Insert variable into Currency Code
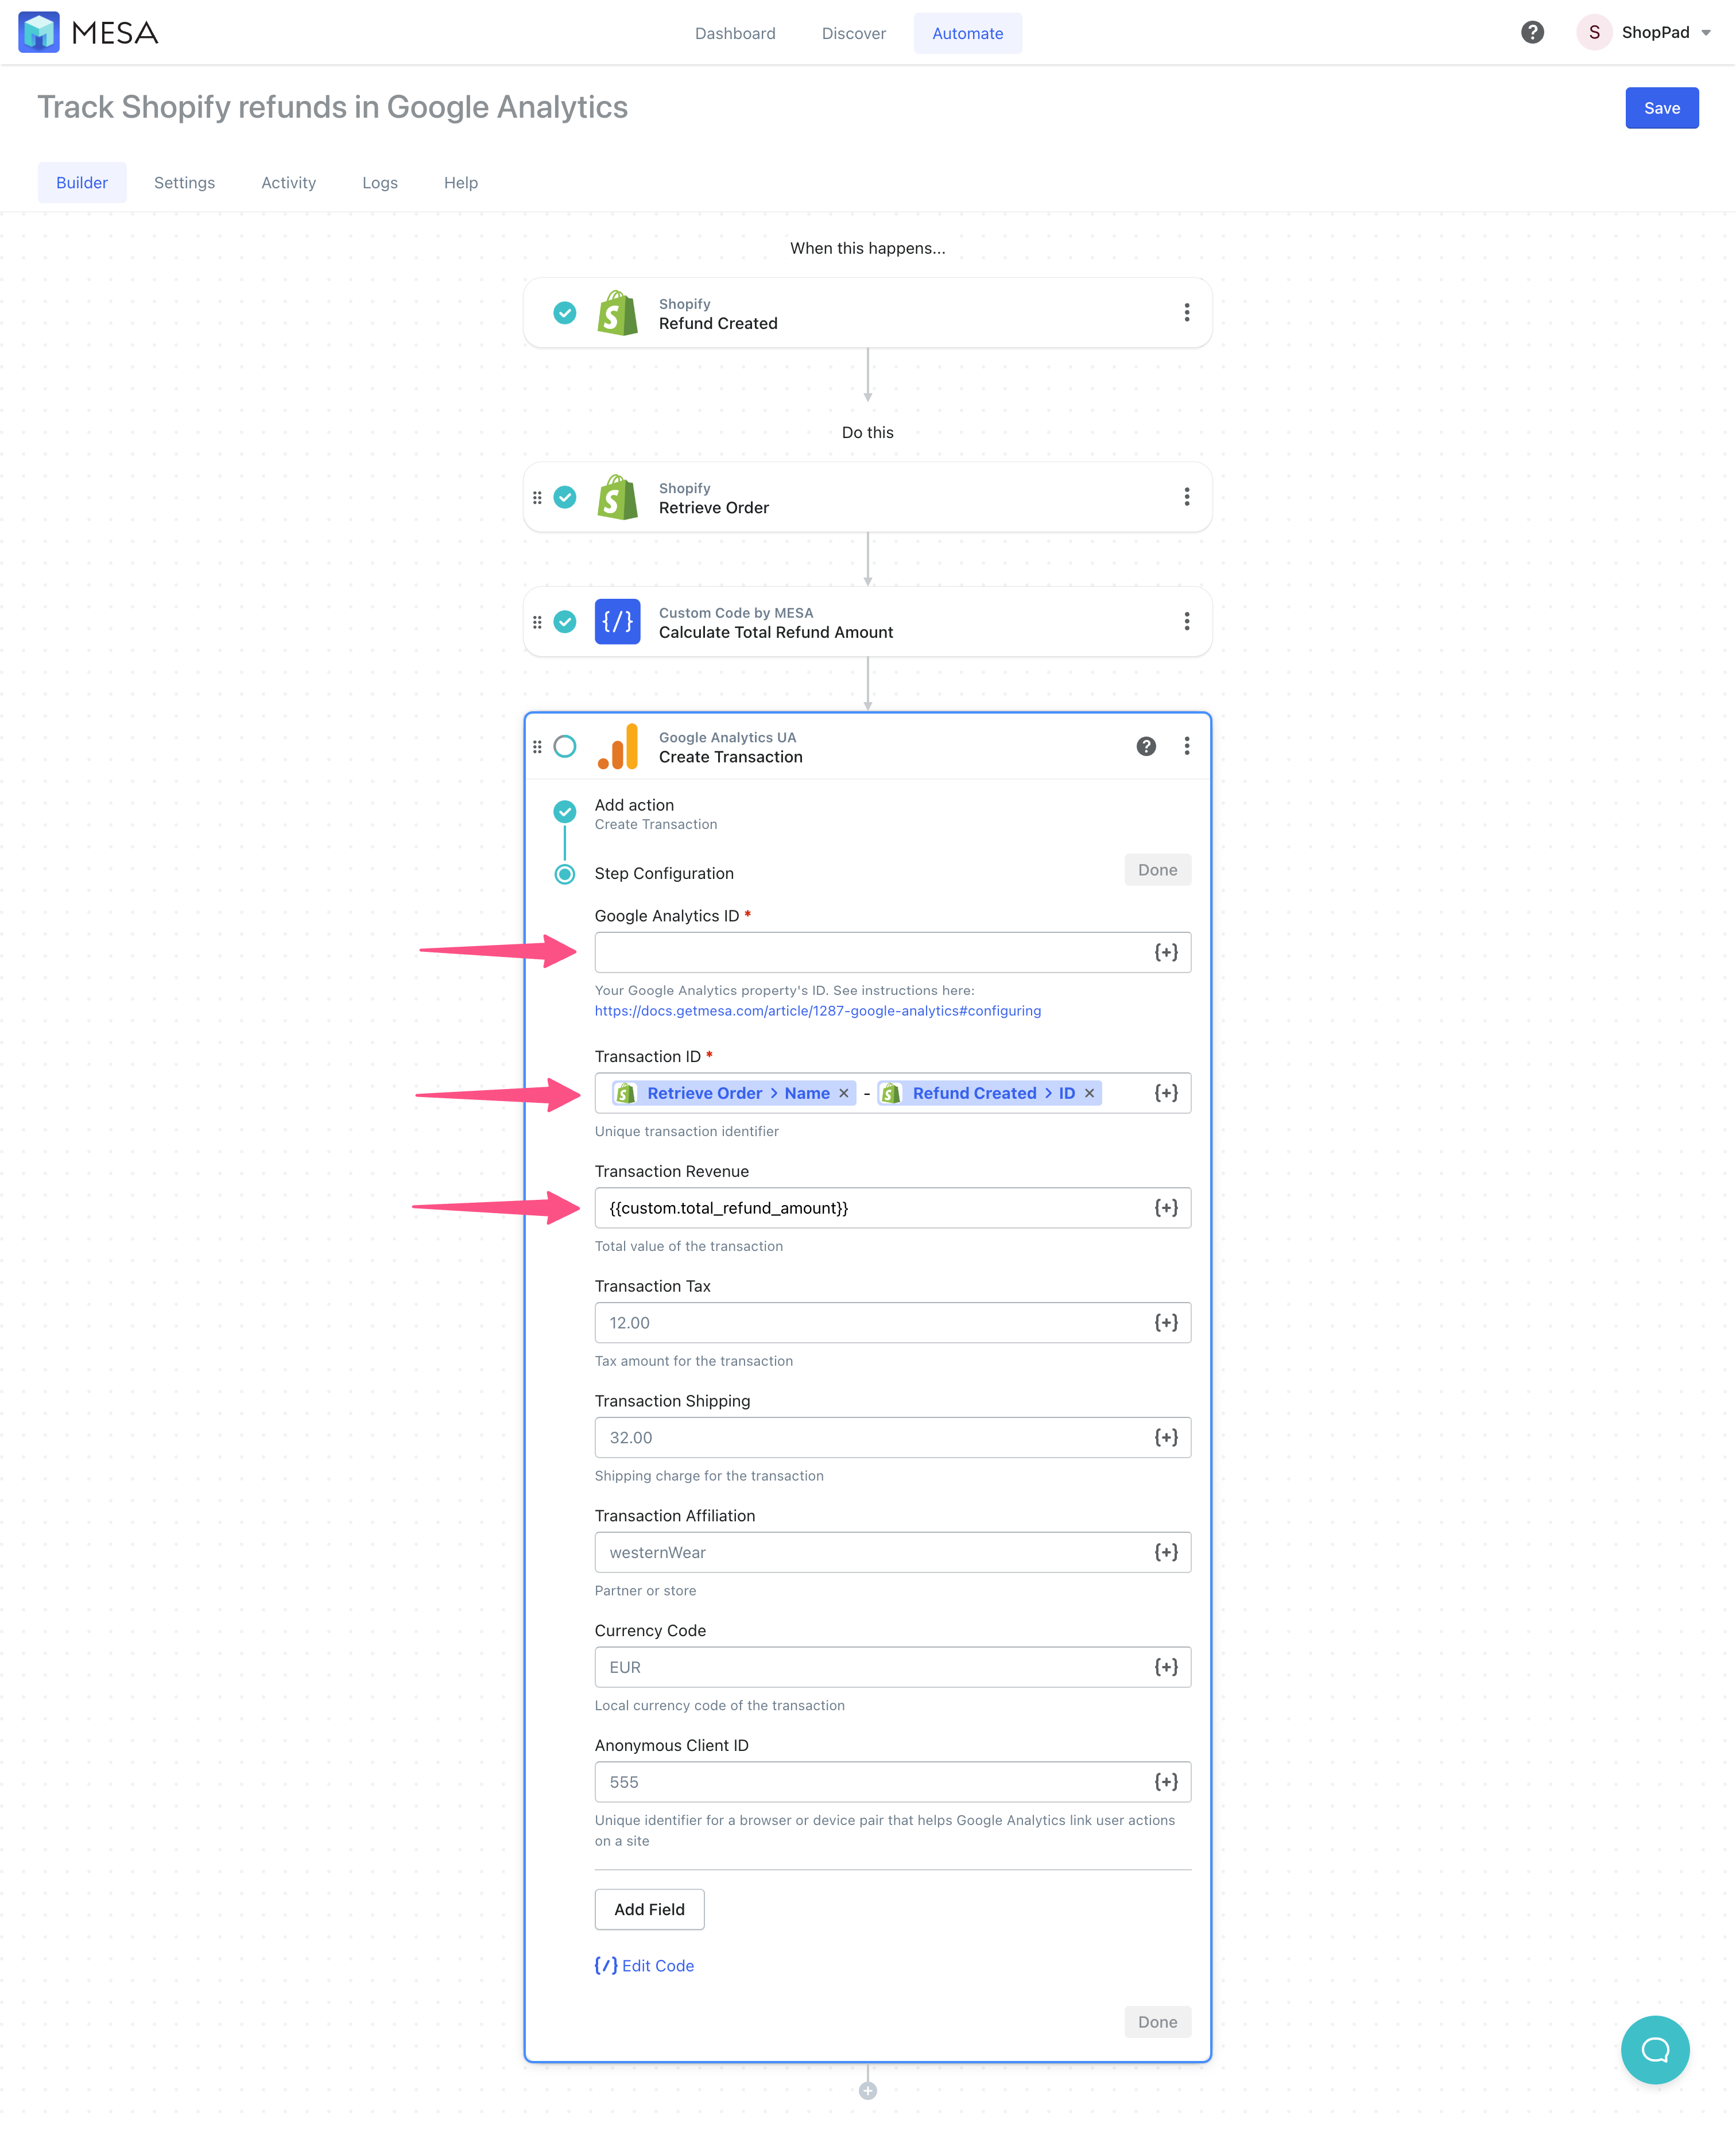Screen dimensions: 1736x2131 [x=1166, y=1667]
